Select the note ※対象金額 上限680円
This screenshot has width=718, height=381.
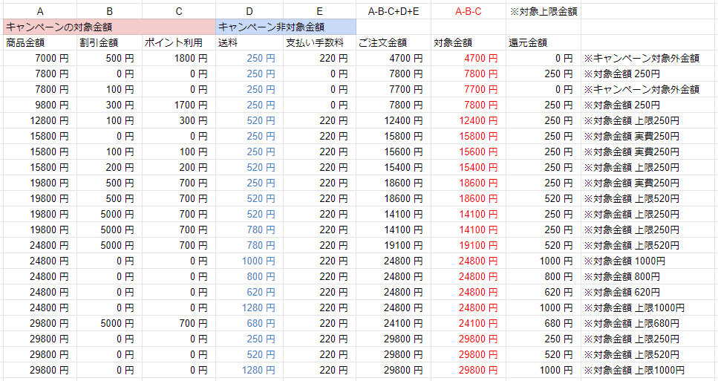[x=631, y=323]
